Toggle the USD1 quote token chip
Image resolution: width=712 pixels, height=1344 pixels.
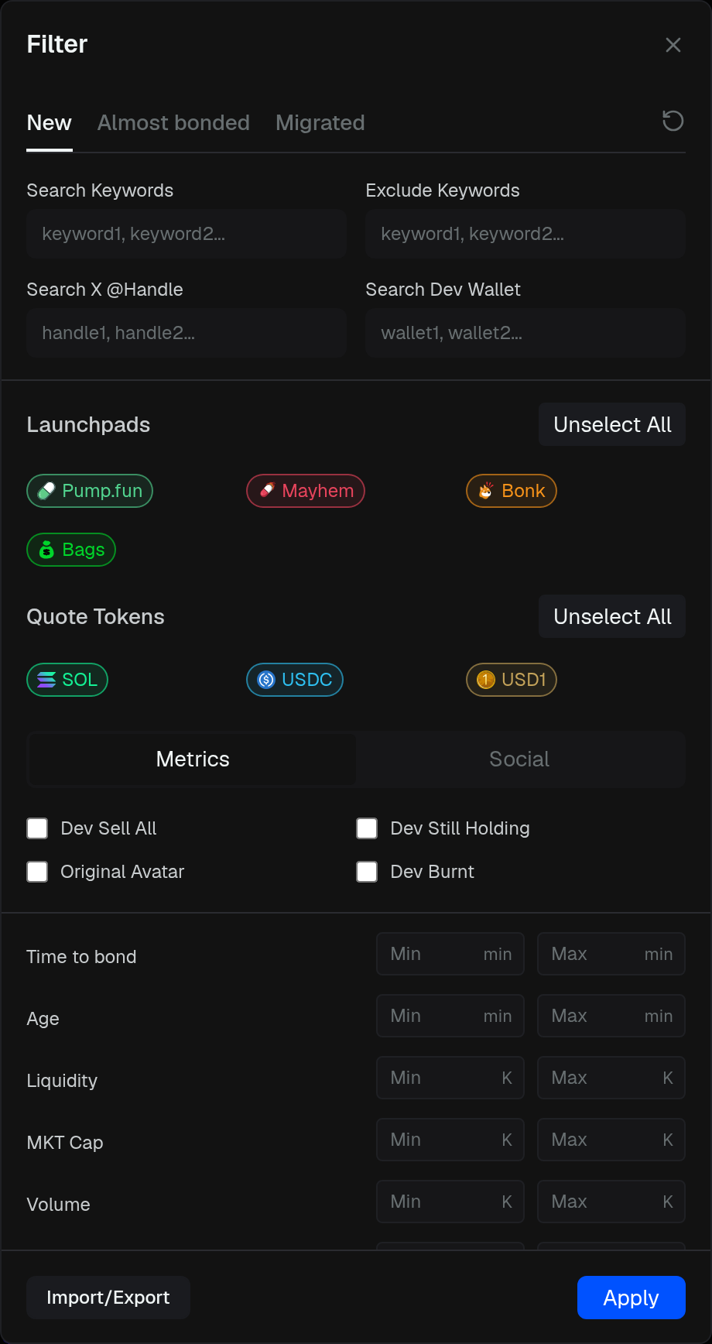[512, 680]
